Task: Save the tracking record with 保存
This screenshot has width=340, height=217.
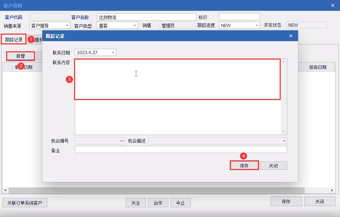Action: click(x=244, y=166)
